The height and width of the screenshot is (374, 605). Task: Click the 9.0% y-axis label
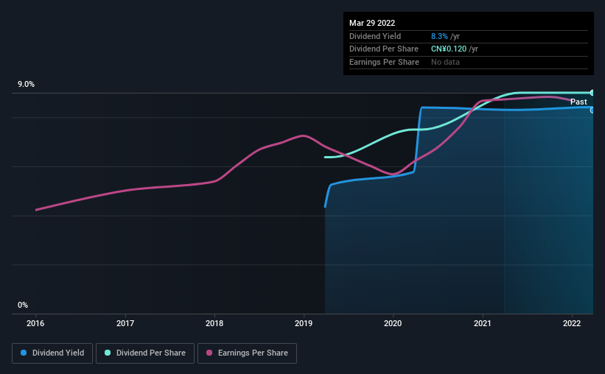click(x=26, y=84)
